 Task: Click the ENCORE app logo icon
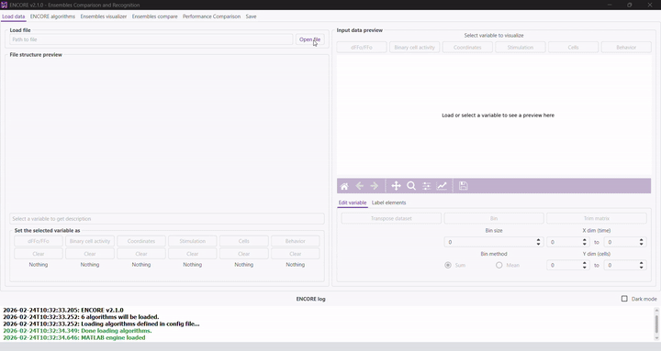(x=5, y=5)
